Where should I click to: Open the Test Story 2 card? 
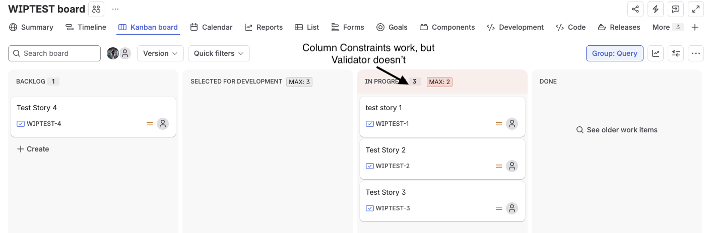pyautogui.click(x=442, y=159)
